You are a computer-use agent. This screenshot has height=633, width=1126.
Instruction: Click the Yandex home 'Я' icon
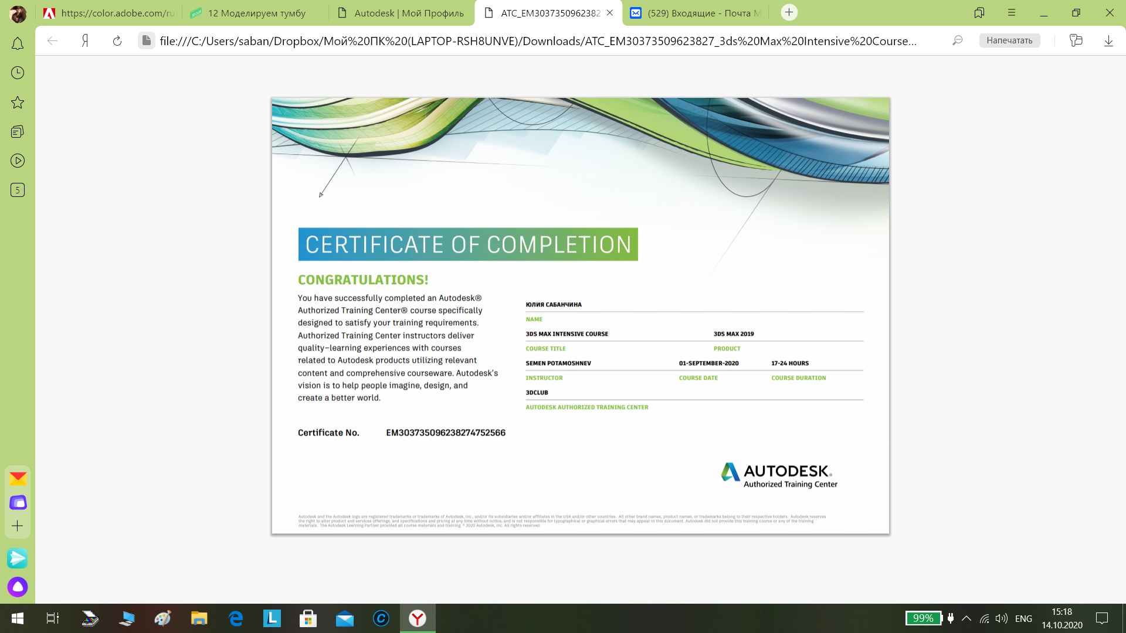(x=85, y=40)
